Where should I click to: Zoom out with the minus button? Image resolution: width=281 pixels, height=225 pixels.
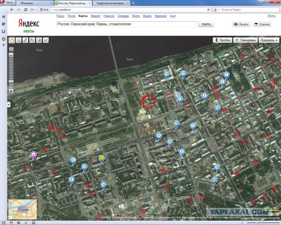(11, 55)
